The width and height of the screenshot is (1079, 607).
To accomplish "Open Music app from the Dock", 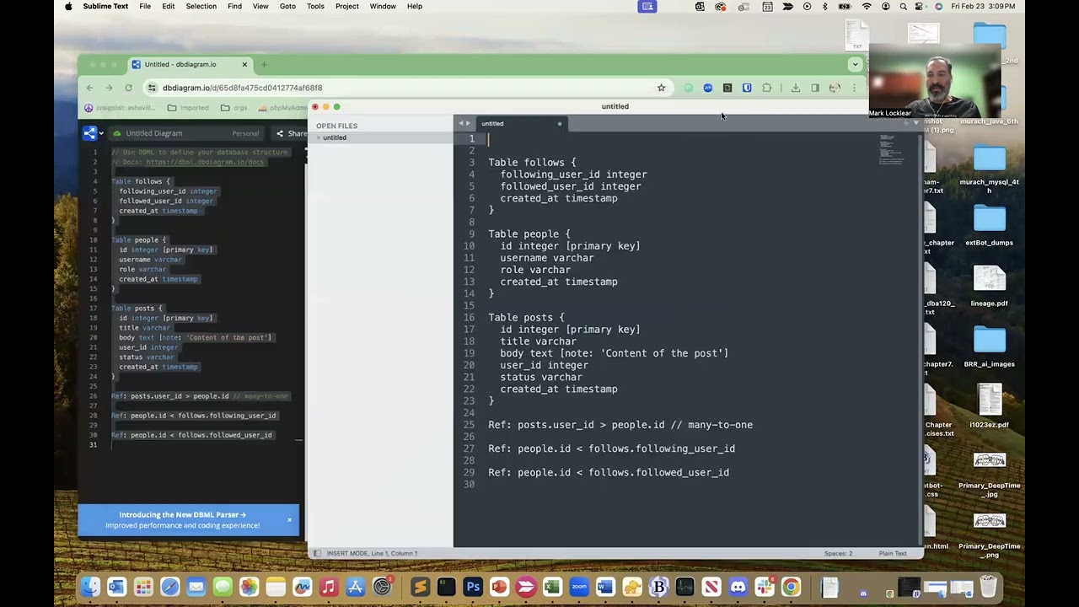I will coord(329,587).
